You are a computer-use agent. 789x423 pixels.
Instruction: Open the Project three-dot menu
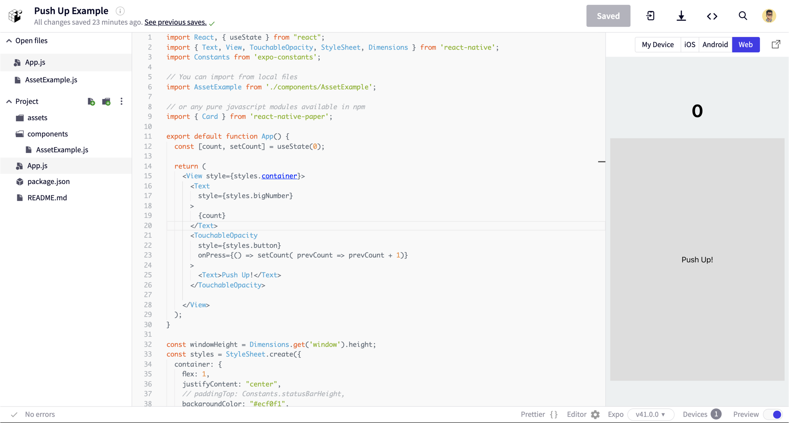click(122, 102)
